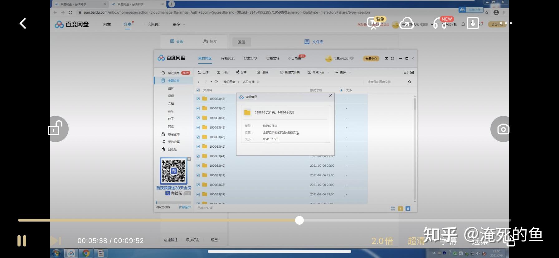Click the 新建文件夹 new folder button
Screen dimensions: 559x258
click(290, 72)
